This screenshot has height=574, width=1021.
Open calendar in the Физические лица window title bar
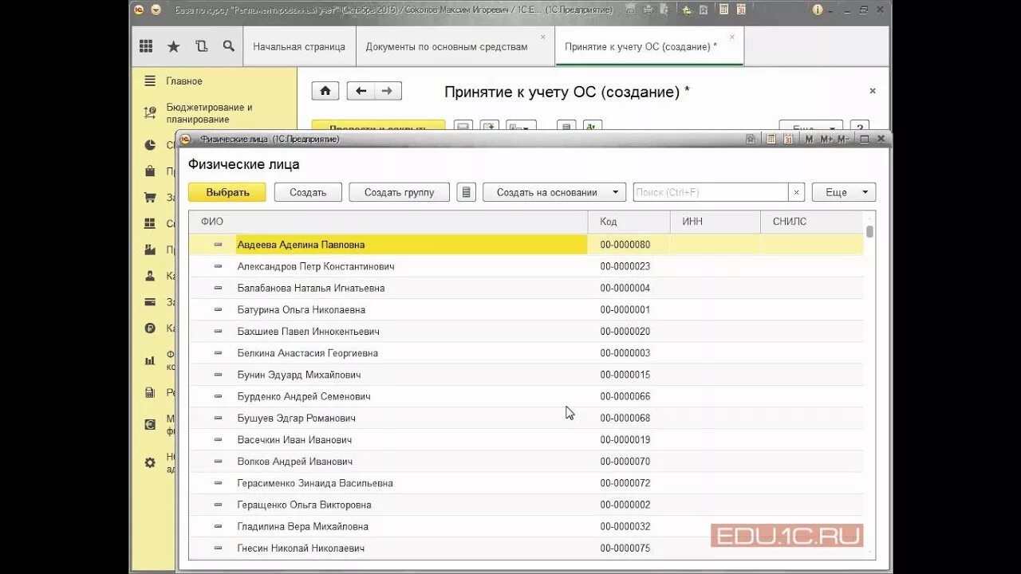(x=788, y=139)
